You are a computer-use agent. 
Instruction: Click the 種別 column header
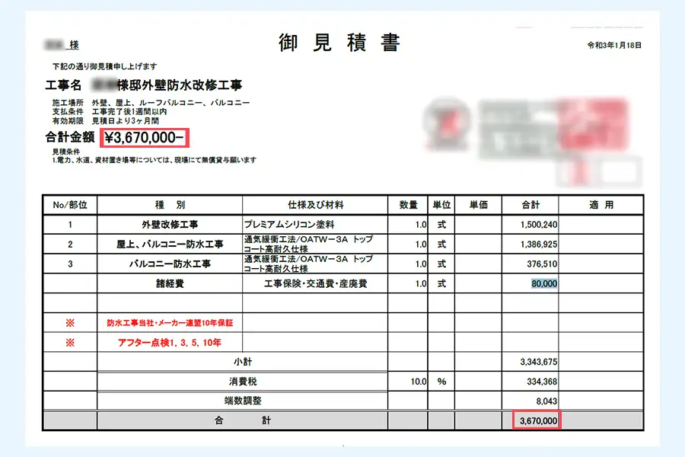pyautogui.click(x=170, y=205)
